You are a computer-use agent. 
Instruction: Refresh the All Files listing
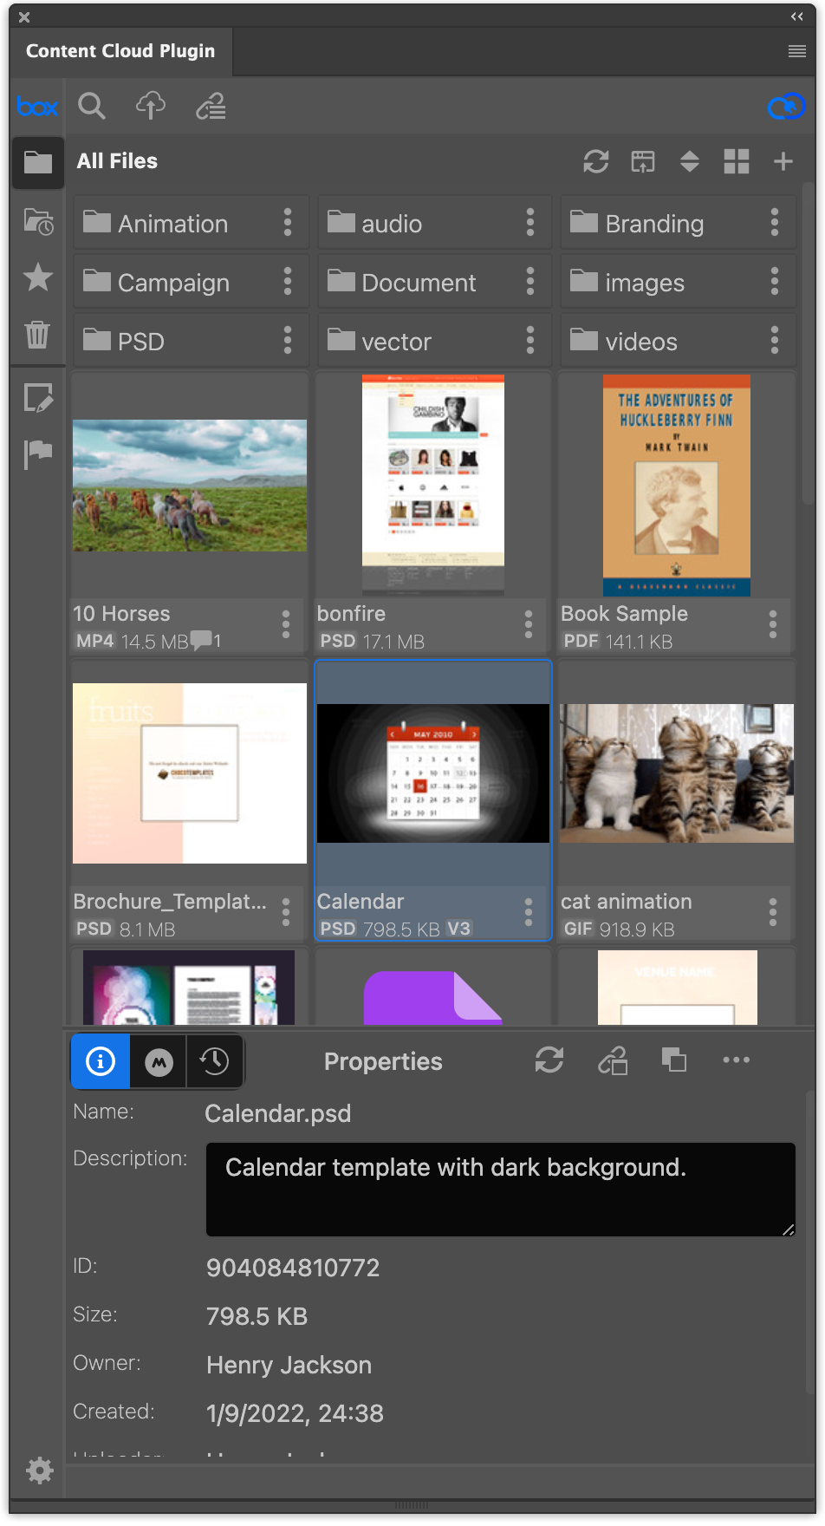click(595, 161)
